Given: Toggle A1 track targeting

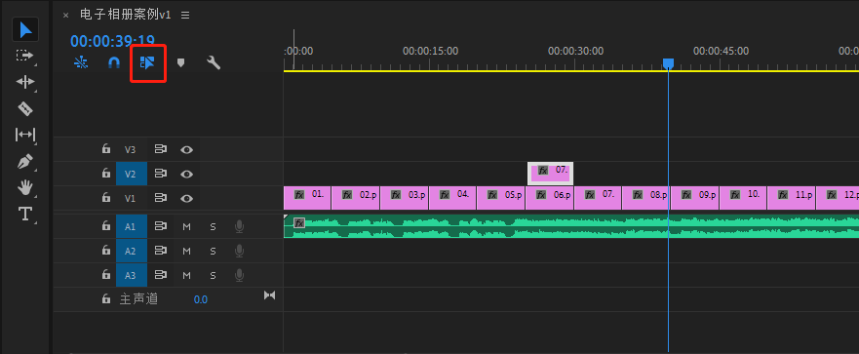Looking at the screenshot, I should click(x=132, y=226).
